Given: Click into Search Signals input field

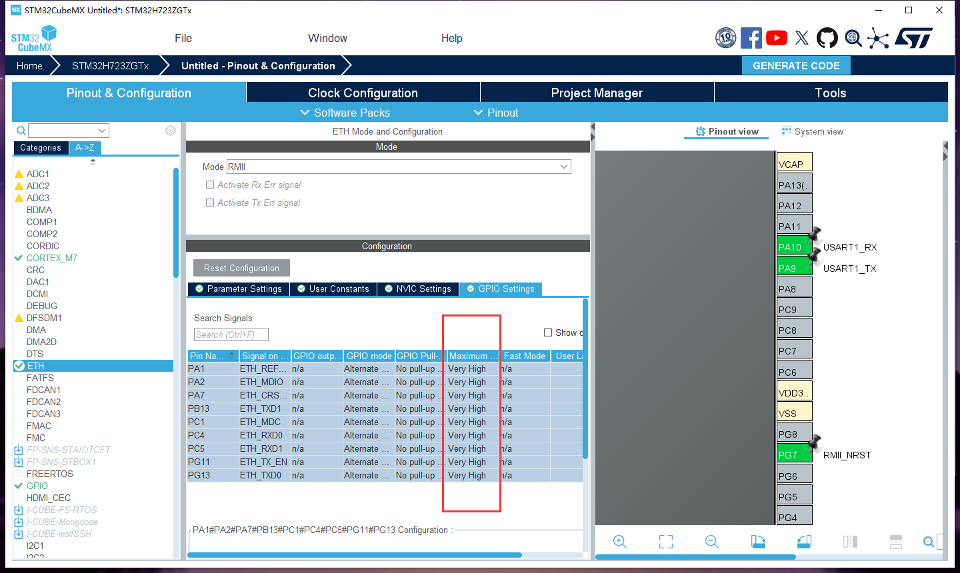Looking at the screenshot, I should (x=231, y=334).
